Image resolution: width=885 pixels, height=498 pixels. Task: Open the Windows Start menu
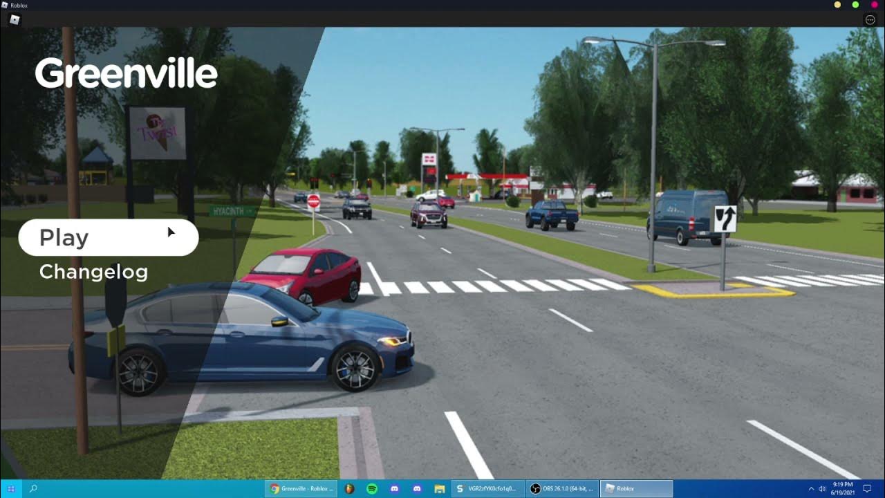point(11,489)
